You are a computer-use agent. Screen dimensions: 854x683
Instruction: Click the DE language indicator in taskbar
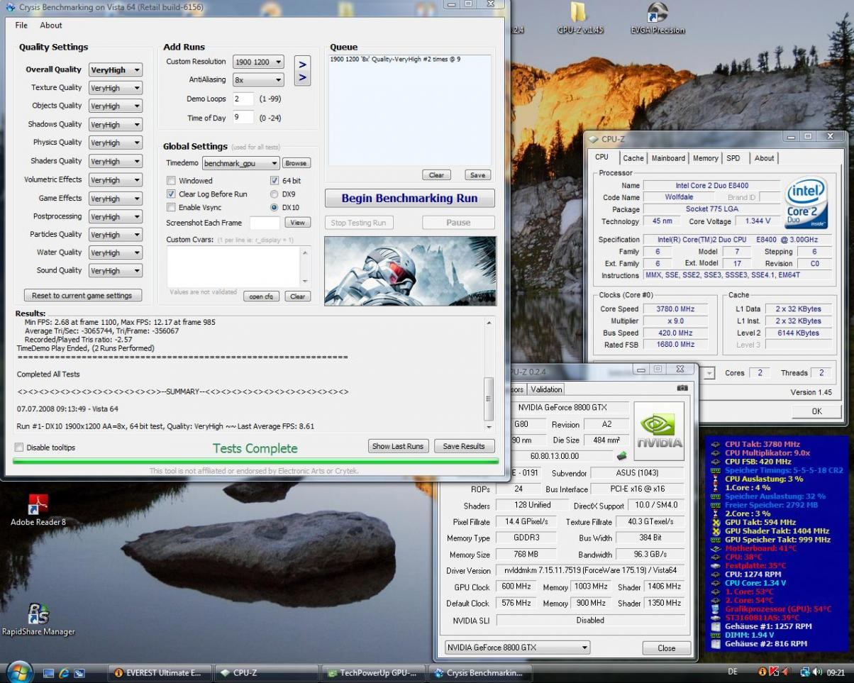(733, 672)
